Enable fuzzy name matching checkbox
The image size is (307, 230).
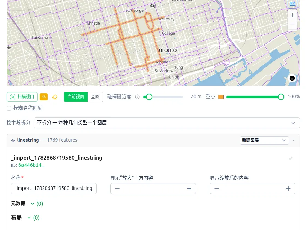[x=9, y=108]
